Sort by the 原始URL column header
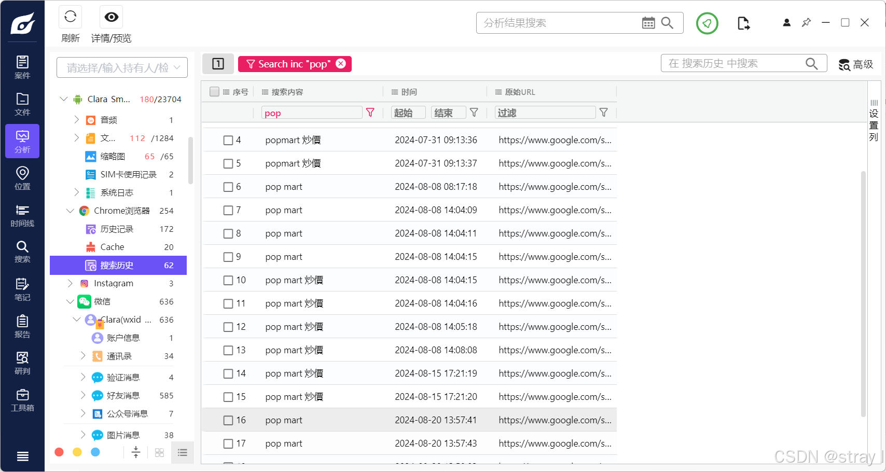886x472 pixels. [520, 92]
